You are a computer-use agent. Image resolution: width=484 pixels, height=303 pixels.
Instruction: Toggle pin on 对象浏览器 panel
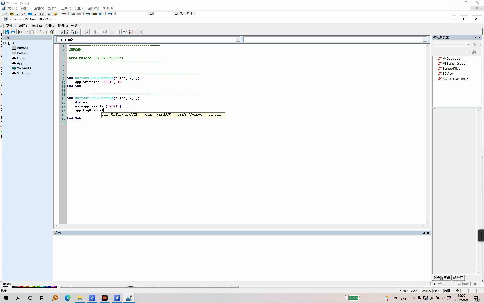click(x=475, y=37)
